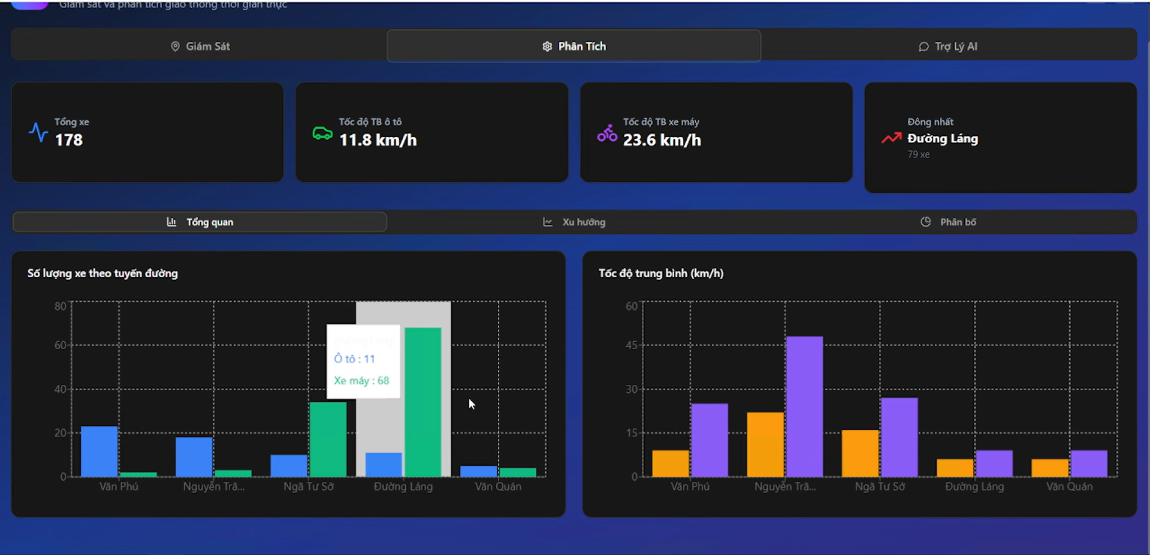The height and width of the screenshot is (555, 1150).
Task: Click the green Ngã Tư Sở bar in vehicle count chart
Action: coord(328,439)
